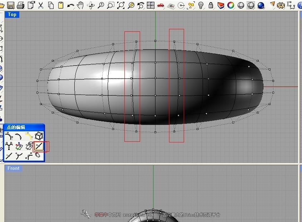Click the highlighted Insert Knot icon

[39, 146]
